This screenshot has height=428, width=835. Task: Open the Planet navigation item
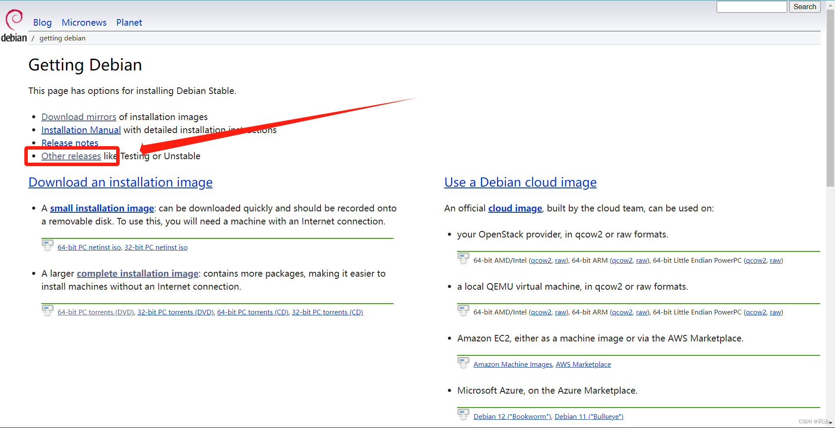click(129, 23)
